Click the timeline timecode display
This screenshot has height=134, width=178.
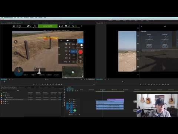coord(70,89)
